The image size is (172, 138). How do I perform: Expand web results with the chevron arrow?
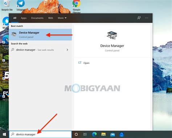click(x=67, y=50)
